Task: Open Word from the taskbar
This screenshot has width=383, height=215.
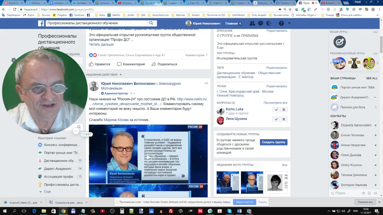Action: click(x=239, y=211)
